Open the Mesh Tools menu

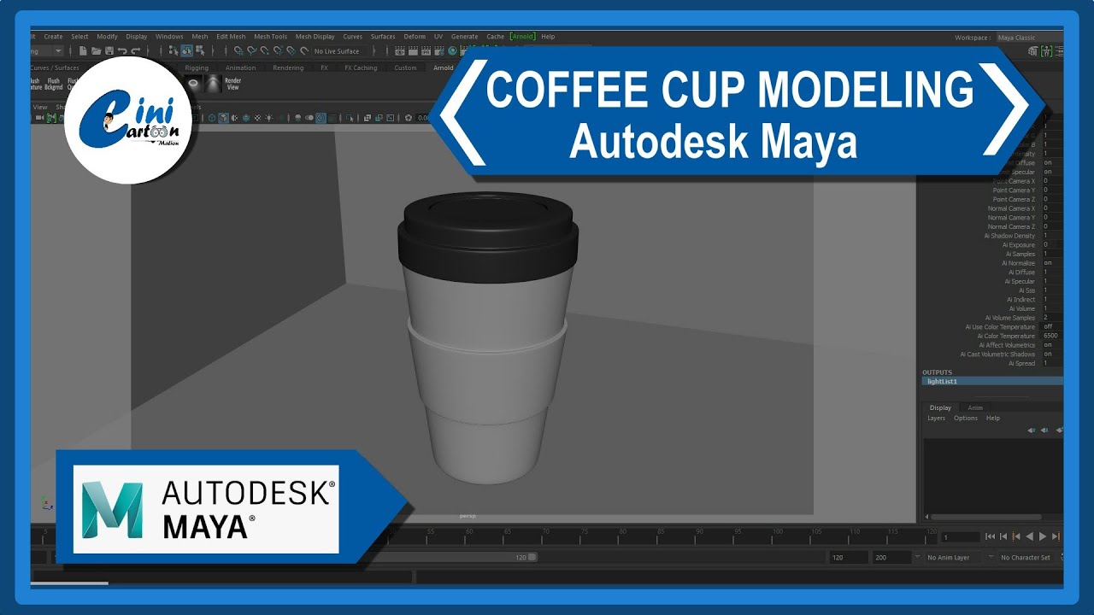click(271, 37)
